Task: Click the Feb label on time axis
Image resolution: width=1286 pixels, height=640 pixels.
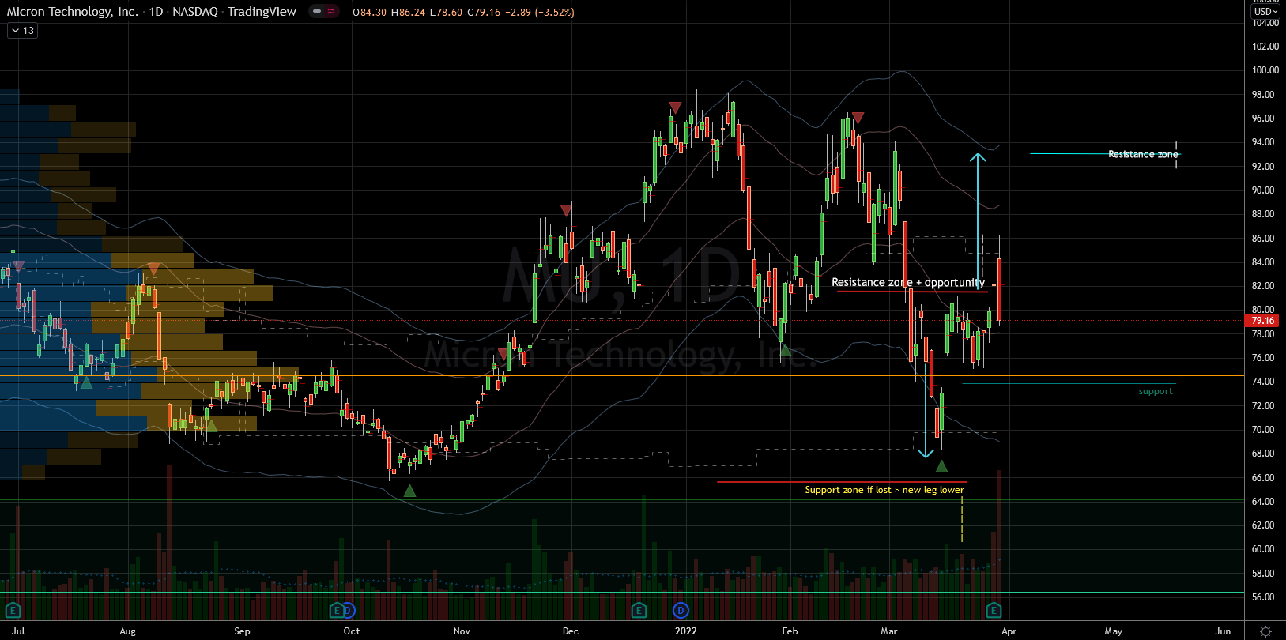Action: pyautogui.click(x=790, y=631)
